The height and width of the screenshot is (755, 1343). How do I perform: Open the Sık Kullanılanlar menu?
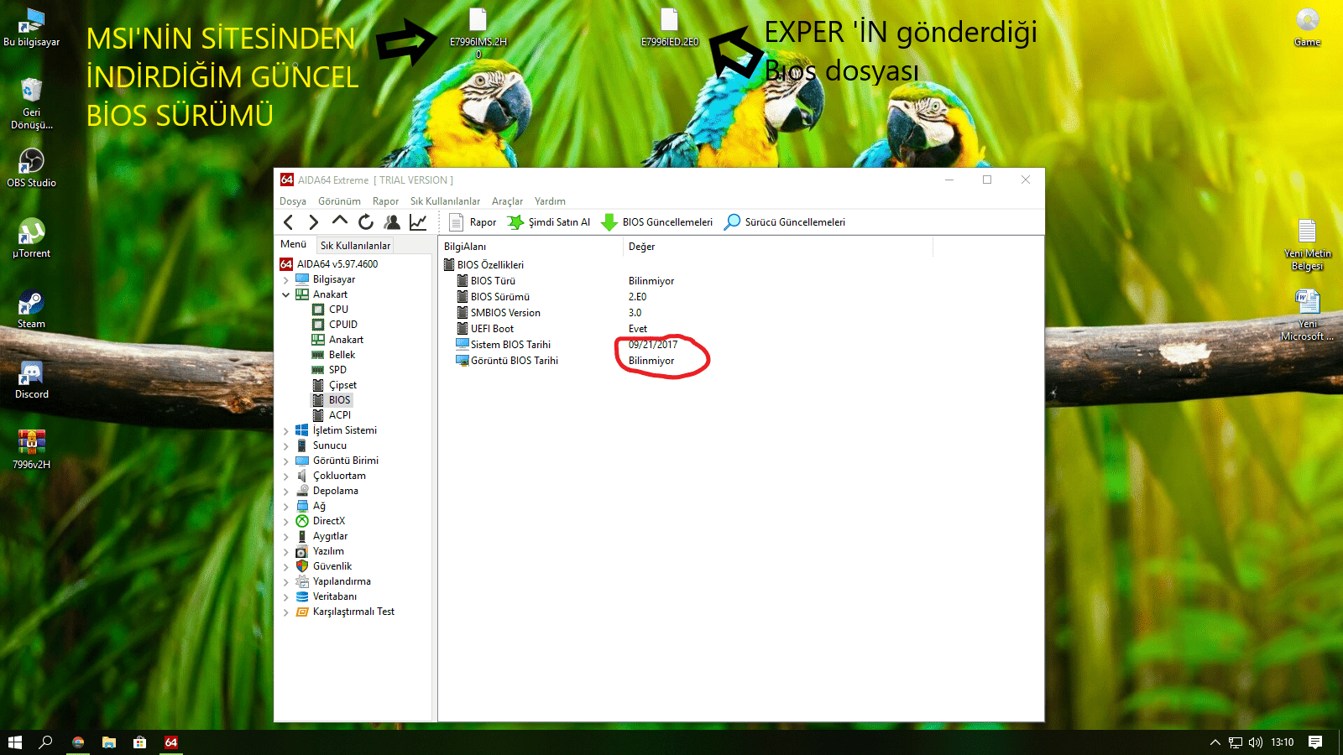pos(445,201)
